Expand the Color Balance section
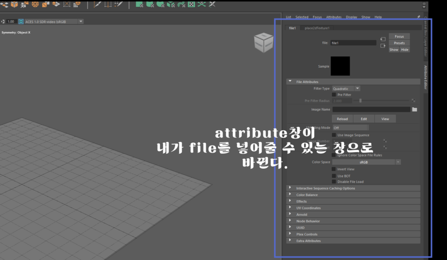 coord(353,195)
